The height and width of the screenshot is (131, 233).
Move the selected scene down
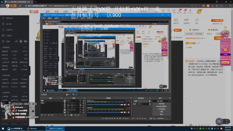click(x=52, y=115)
